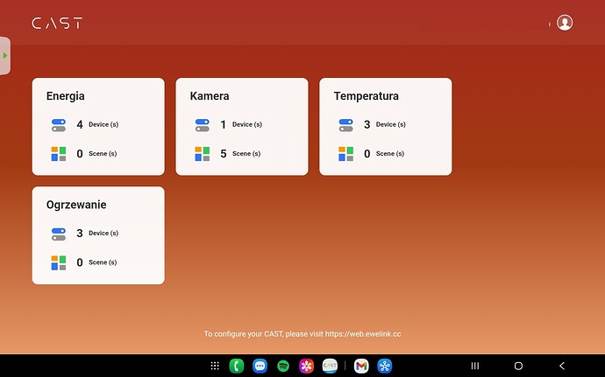Click 'Scene (s)' label in Ogrzewanie card
The image size is (605, 377).
point(103,262)
